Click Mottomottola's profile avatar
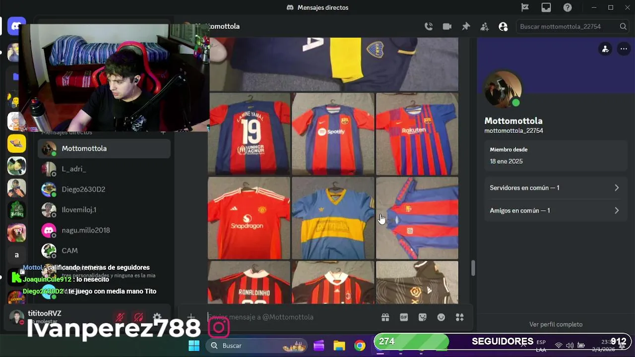Image resolution: width=635 pixels, height=357 pixels. tap(503, 89)
